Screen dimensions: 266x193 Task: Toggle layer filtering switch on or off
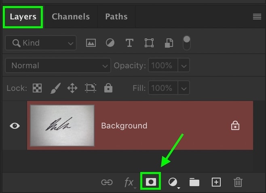pos(187,43)
